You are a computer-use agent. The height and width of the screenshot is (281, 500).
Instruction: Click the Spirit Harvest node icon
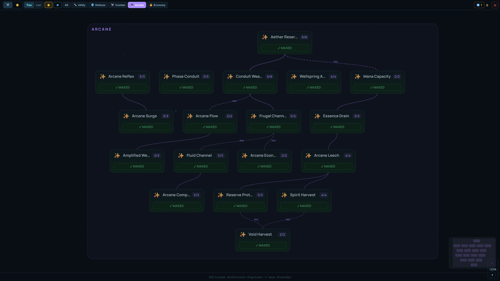[284, 195]
